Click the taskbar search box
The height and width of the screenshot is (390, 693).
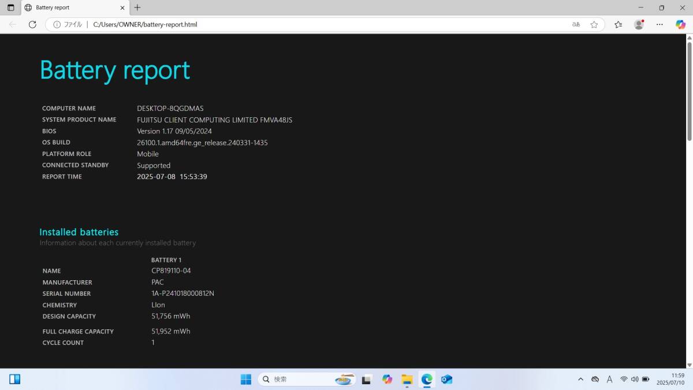pyautogui.click(x=307, y=379)
